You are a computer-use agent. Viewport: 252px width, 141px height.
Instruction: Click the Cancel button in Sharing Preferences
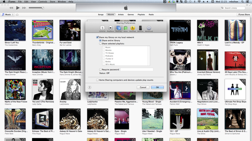coord(143,87)
